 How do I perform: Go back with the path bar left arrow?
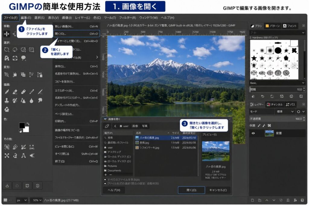click(x=115, y=126)
